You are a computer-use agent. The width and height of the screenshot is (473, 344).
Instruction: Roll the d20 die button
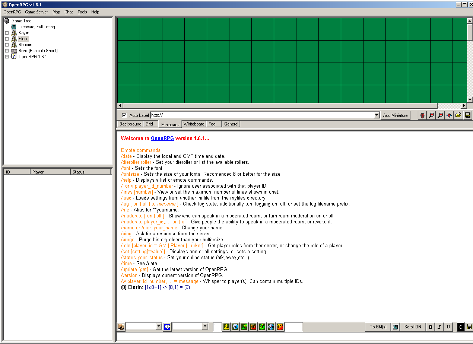(271, 327)
